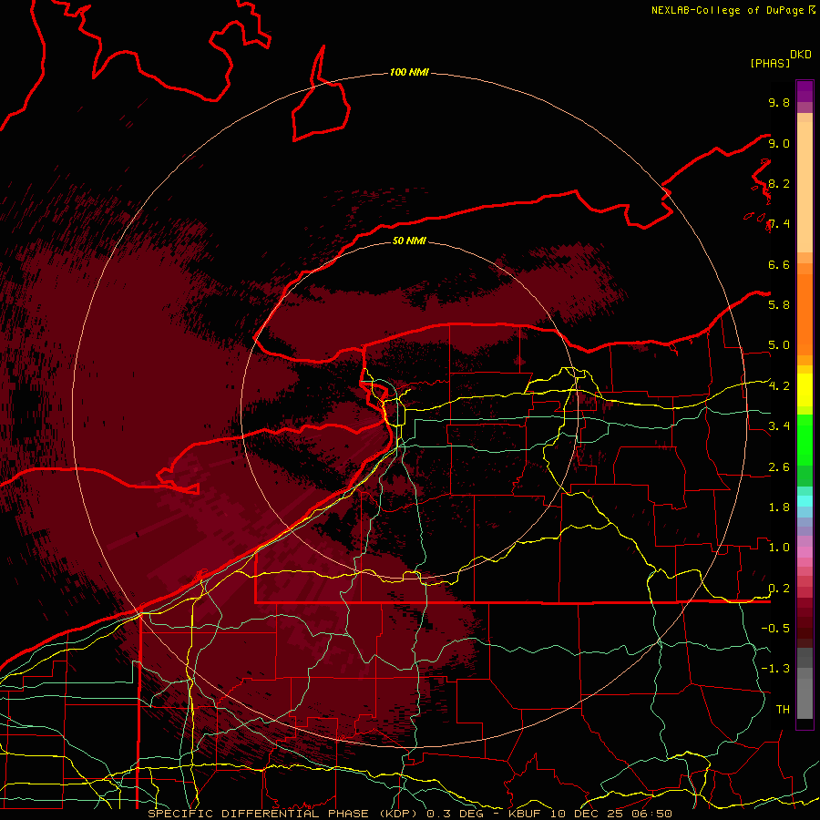Click the 5.0 value on the scale

click(779, 345)
